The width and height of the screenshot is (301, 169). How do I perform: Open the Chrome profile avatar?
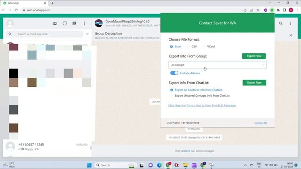click(x=291, y=10)
